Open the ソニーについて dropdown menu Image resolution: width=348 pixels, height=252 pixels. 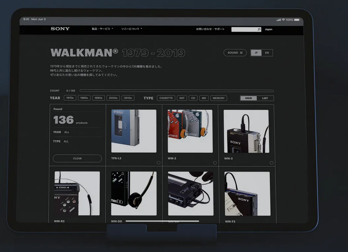131,29
